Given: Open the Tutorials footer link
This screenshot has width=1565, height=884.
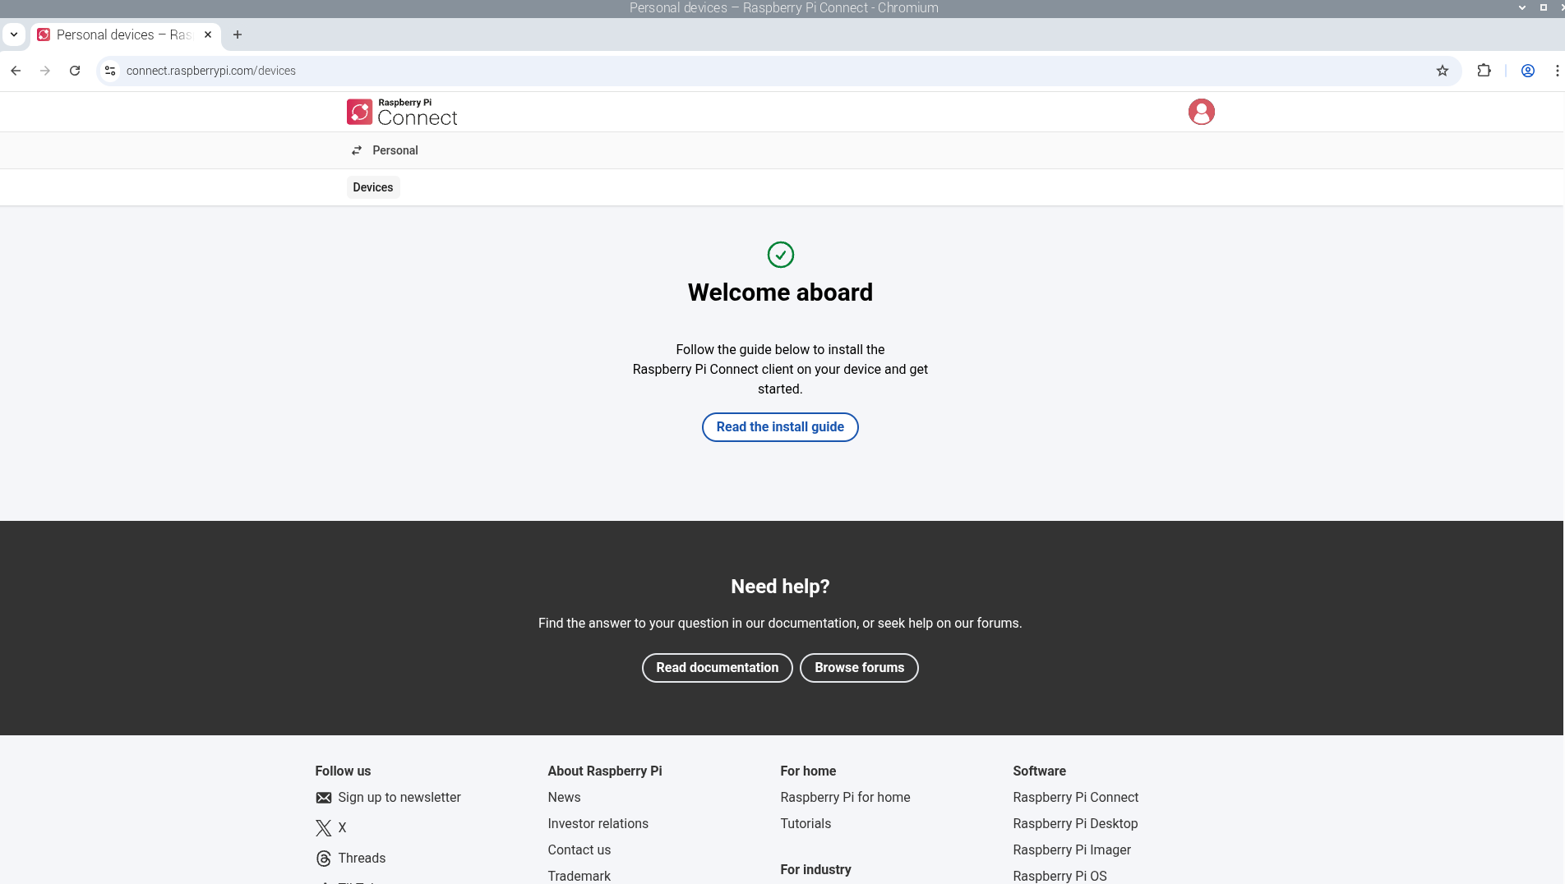Looking at the screenshot, I should 806,824.
